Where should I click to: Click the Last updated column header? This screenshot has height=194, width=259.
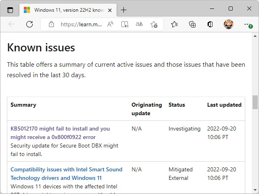(x=224, y=105)
